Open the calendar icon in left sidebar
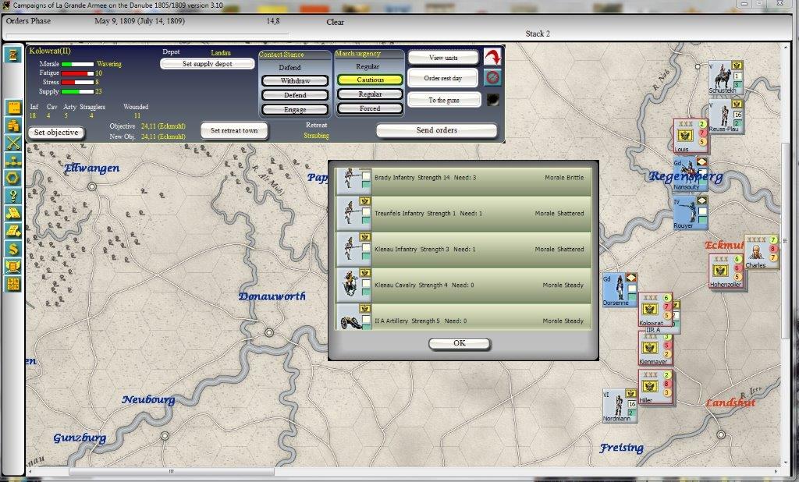The width and height of the screenshot is (799, 482). pos(13,108)
